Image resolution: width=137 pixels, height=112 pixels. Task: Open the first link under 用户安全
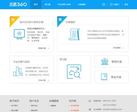(34, 106)
